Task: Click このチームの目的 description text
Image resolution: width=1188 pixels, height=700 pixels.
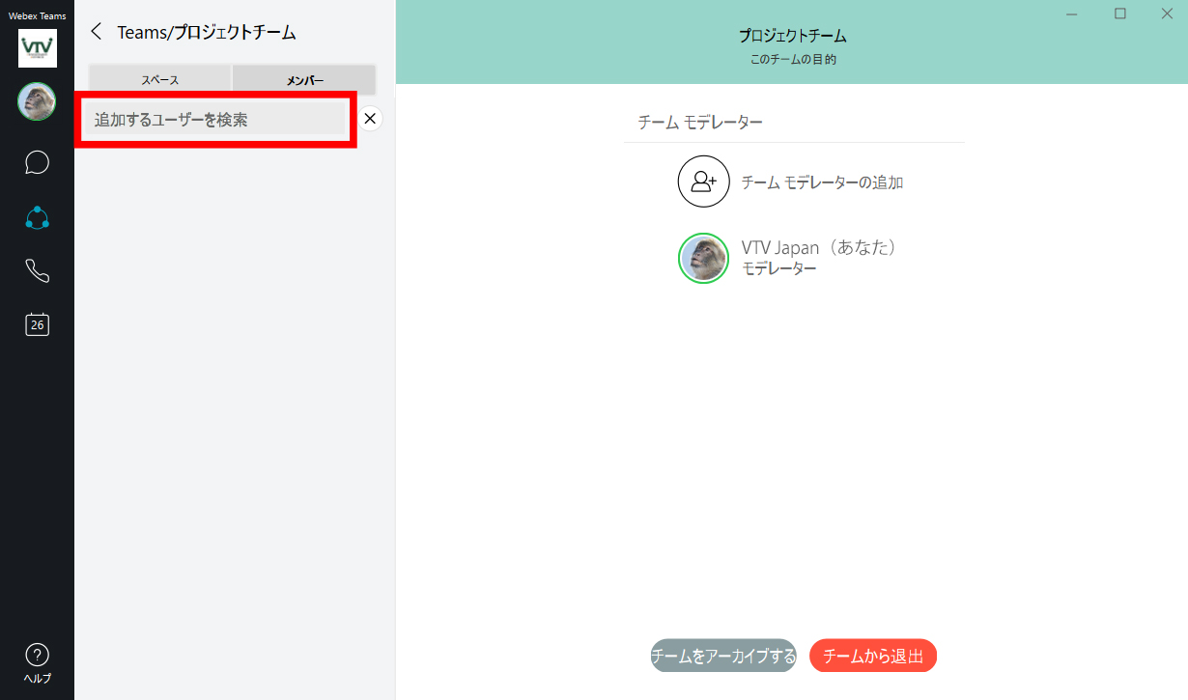Action: click(792, 60)
